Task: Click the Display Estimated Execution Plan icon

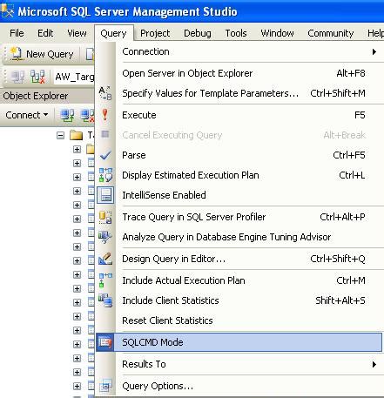Action: pos(105,175)
